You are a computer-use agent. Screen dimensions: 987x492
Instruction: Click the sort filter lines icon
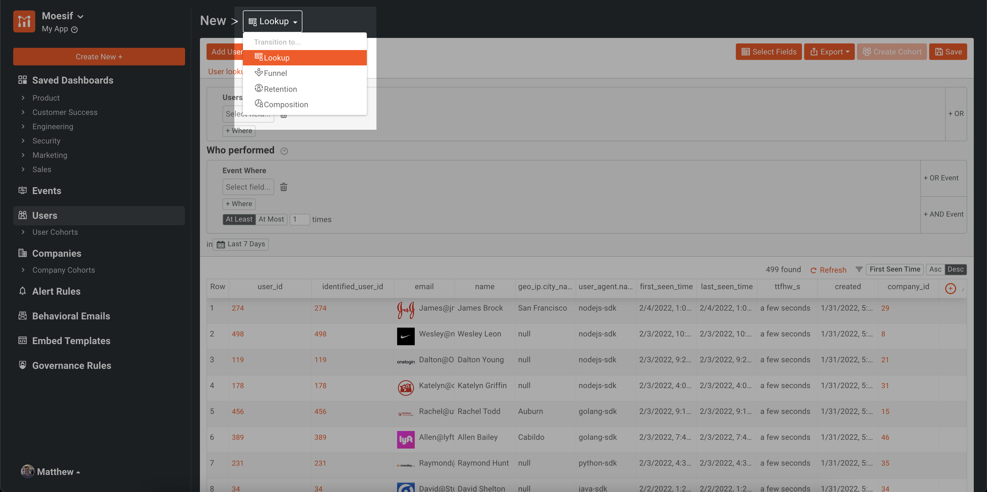(x=859, y=270)
